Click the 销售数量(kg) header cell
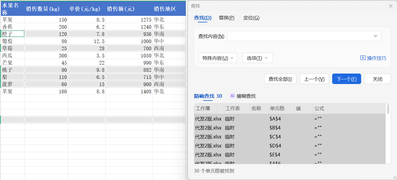Viewport: 397px width, 180px height. pos(46,9)
